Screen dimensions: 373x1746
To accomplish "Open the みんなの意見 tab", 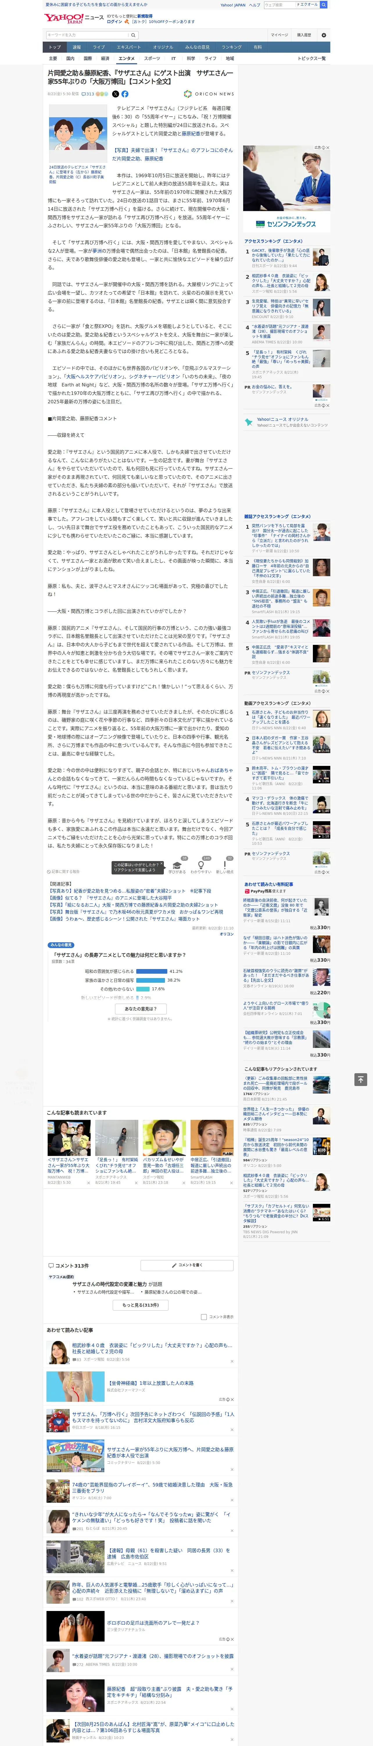I will (x=197, y=47).
